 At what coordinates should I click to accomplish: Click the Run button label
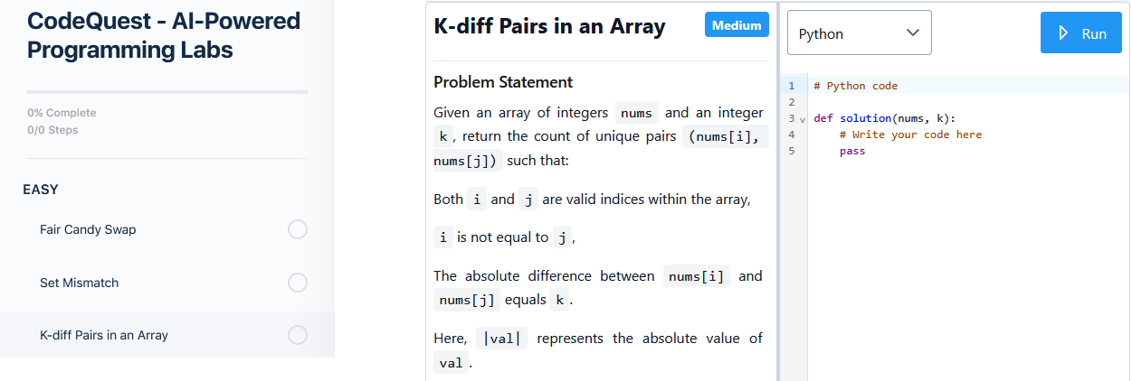point(1094,33)
